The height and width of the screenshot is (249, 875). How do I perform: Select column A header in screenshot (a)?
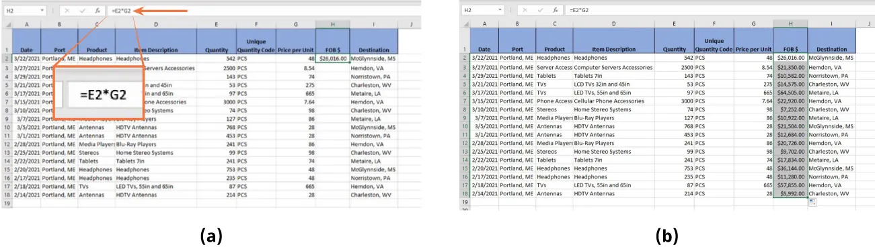26,23
